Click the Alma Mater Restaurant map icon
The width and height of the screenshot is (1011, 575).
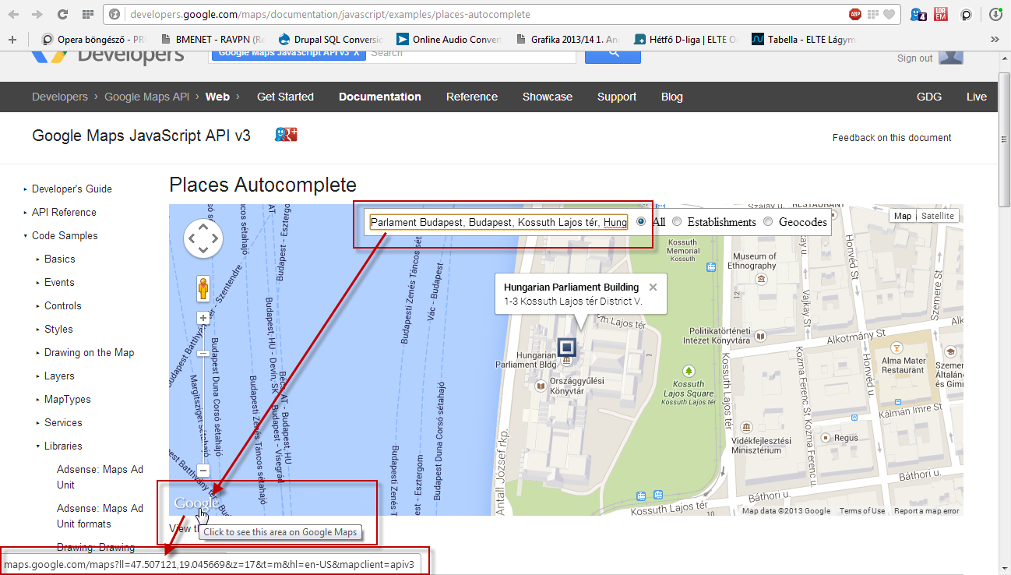tap(897, 347)
